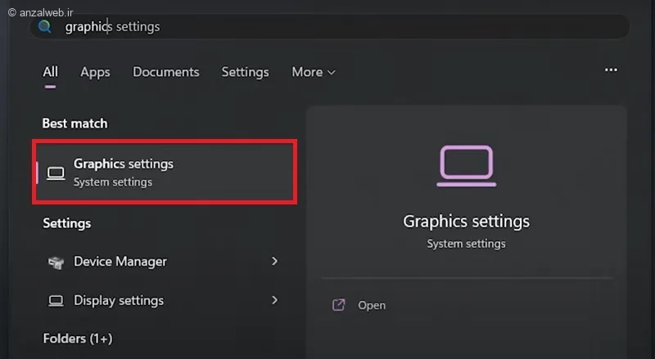Click in the search text field
Image resolution: width=655 pixels, height=359 pixels.
327,27
